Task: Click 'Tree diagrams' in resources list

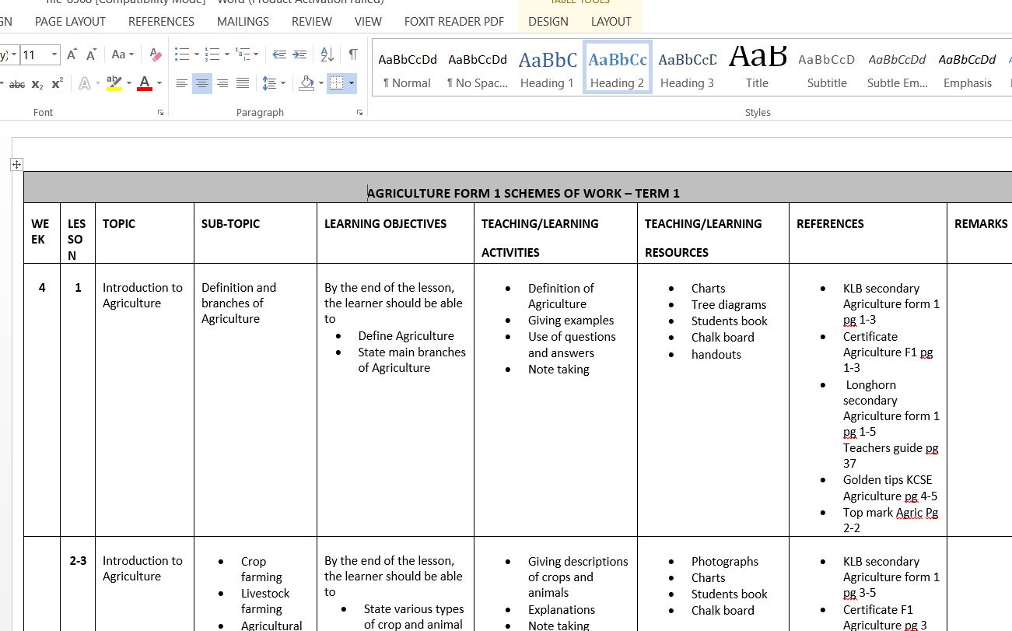Action: 729,305
